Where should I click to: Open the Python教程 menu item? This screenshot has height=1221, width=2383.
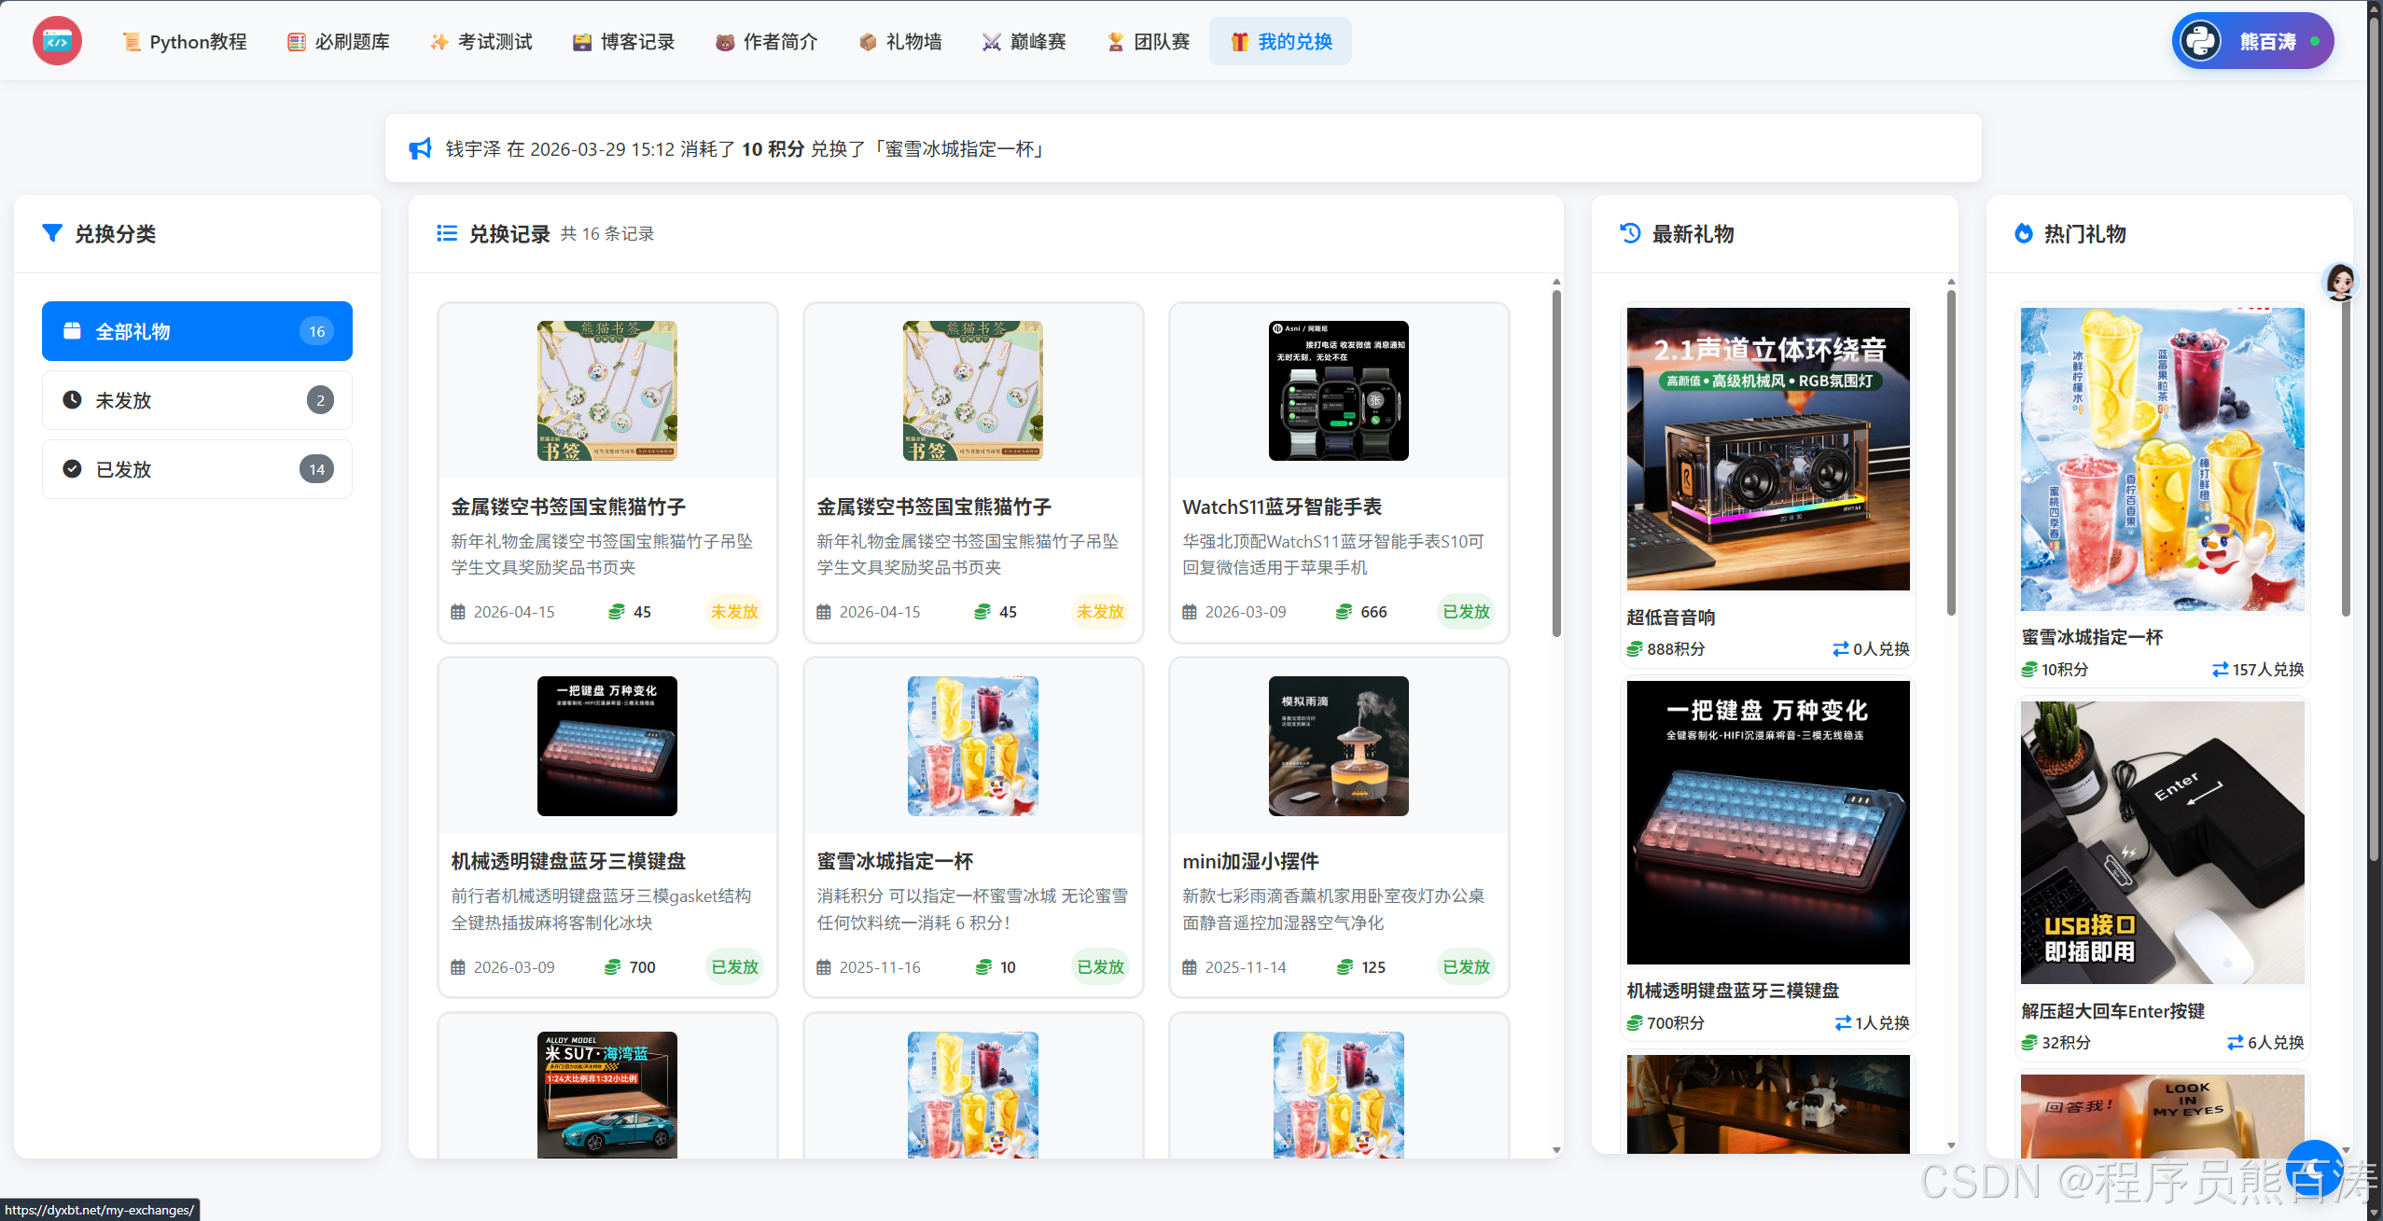[x=185, y=41]
